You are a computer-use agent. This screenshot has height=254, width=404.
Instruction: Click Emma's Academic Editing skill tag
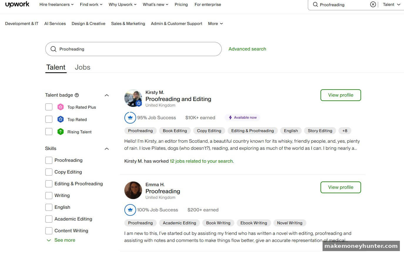coord(179,223)
